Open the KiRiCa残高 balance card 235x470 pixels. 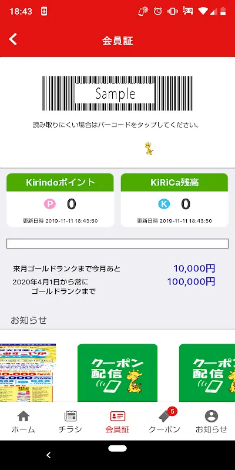[174, 200]
